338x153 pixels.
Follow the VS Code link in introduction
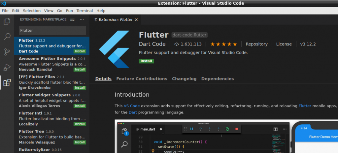[132, 106]
